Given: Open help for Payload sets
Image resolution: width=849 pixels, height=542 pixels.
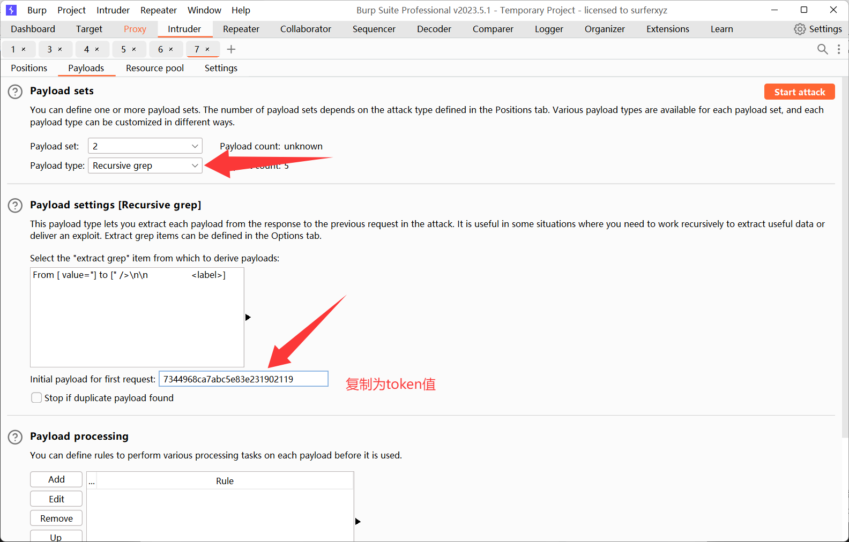Looking at the screenshot, I should click(15, 92).
